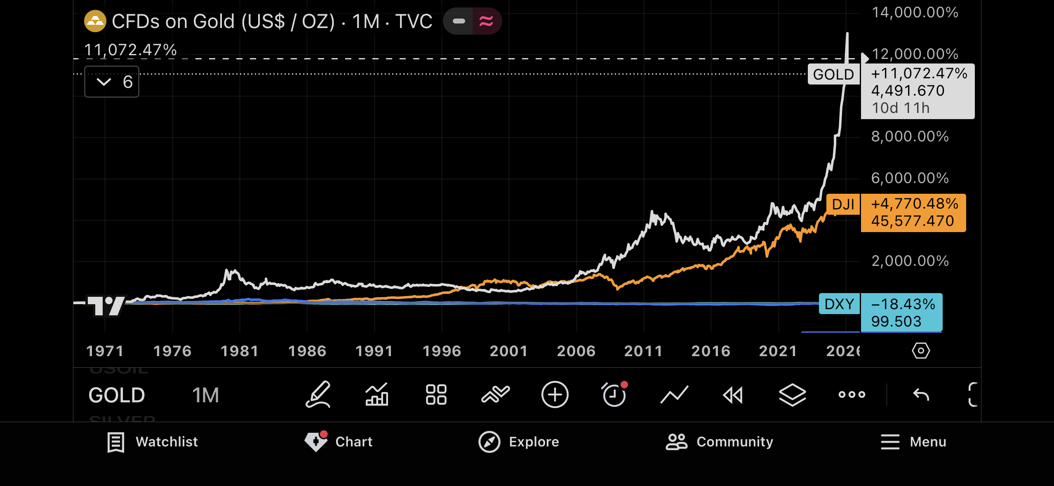The height and width of the screenshot is (486, 1054).
Task: Expand the collapsed legend showing 6
Action: 112,82
